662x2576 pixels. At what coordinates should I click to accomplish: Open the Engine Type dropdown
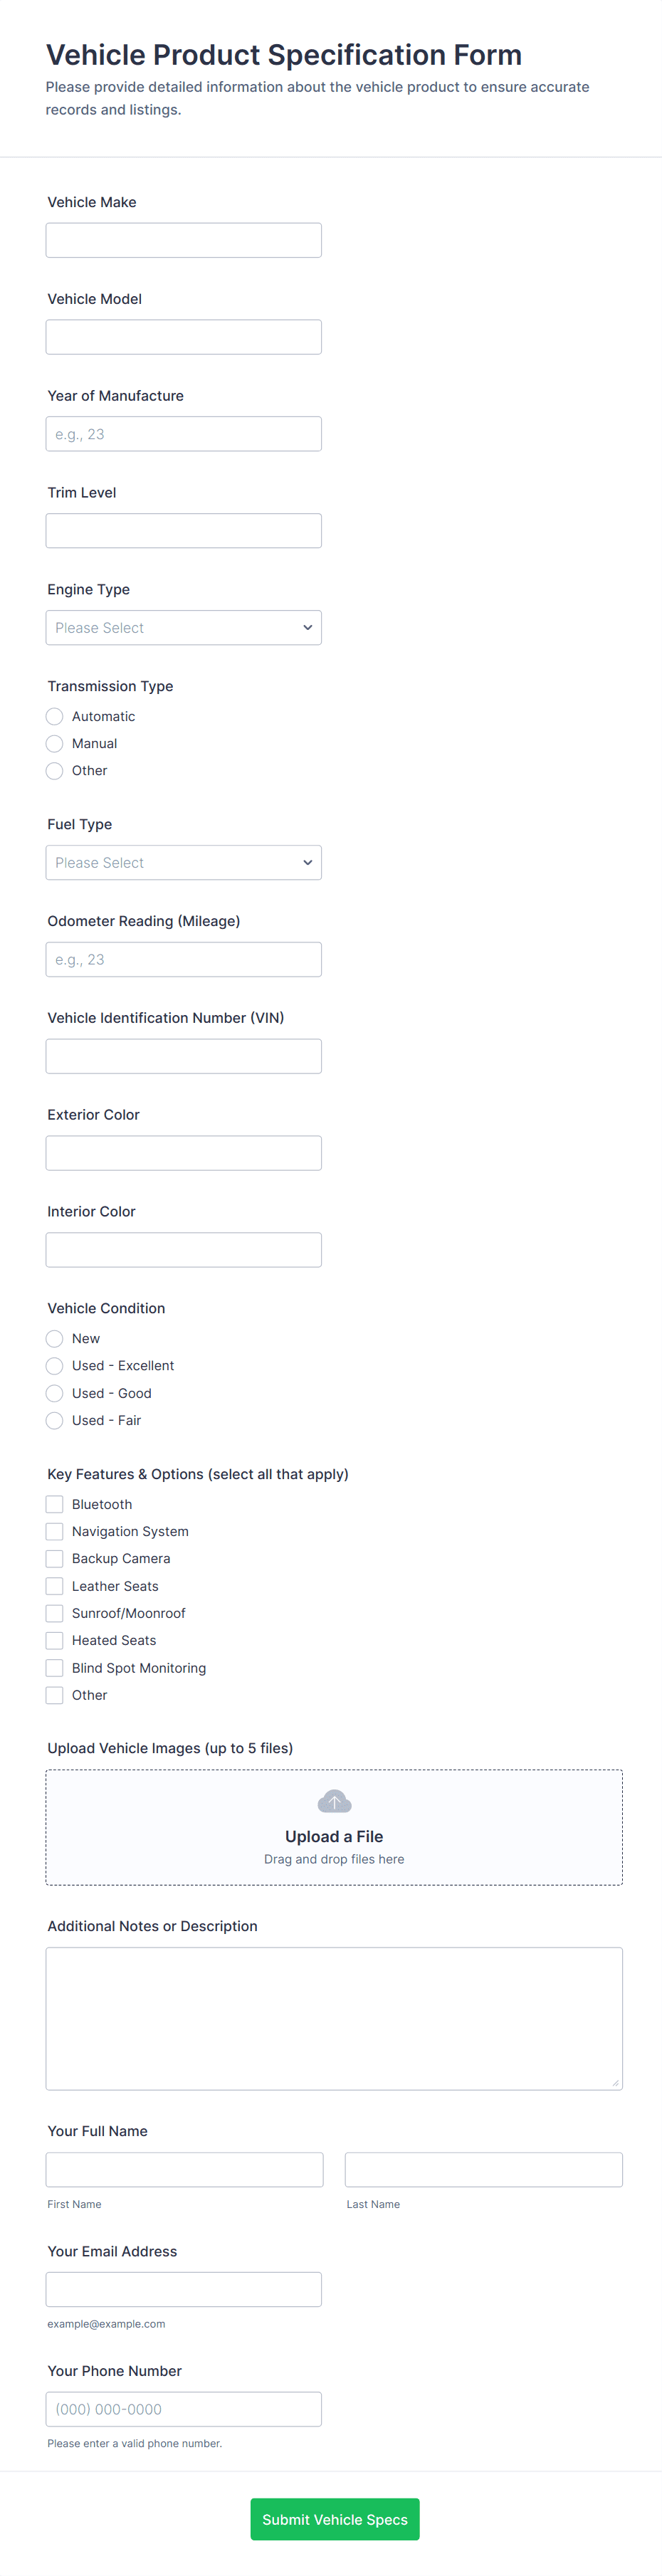[x=183, y=628]
